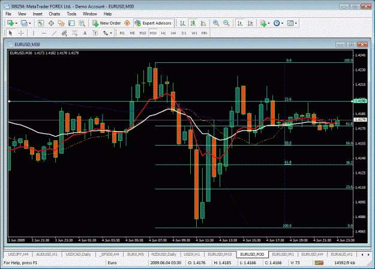This screenshot has width=375, height=269.
Task: Switch timeframe to H4
Action: (x=173, y=33)
